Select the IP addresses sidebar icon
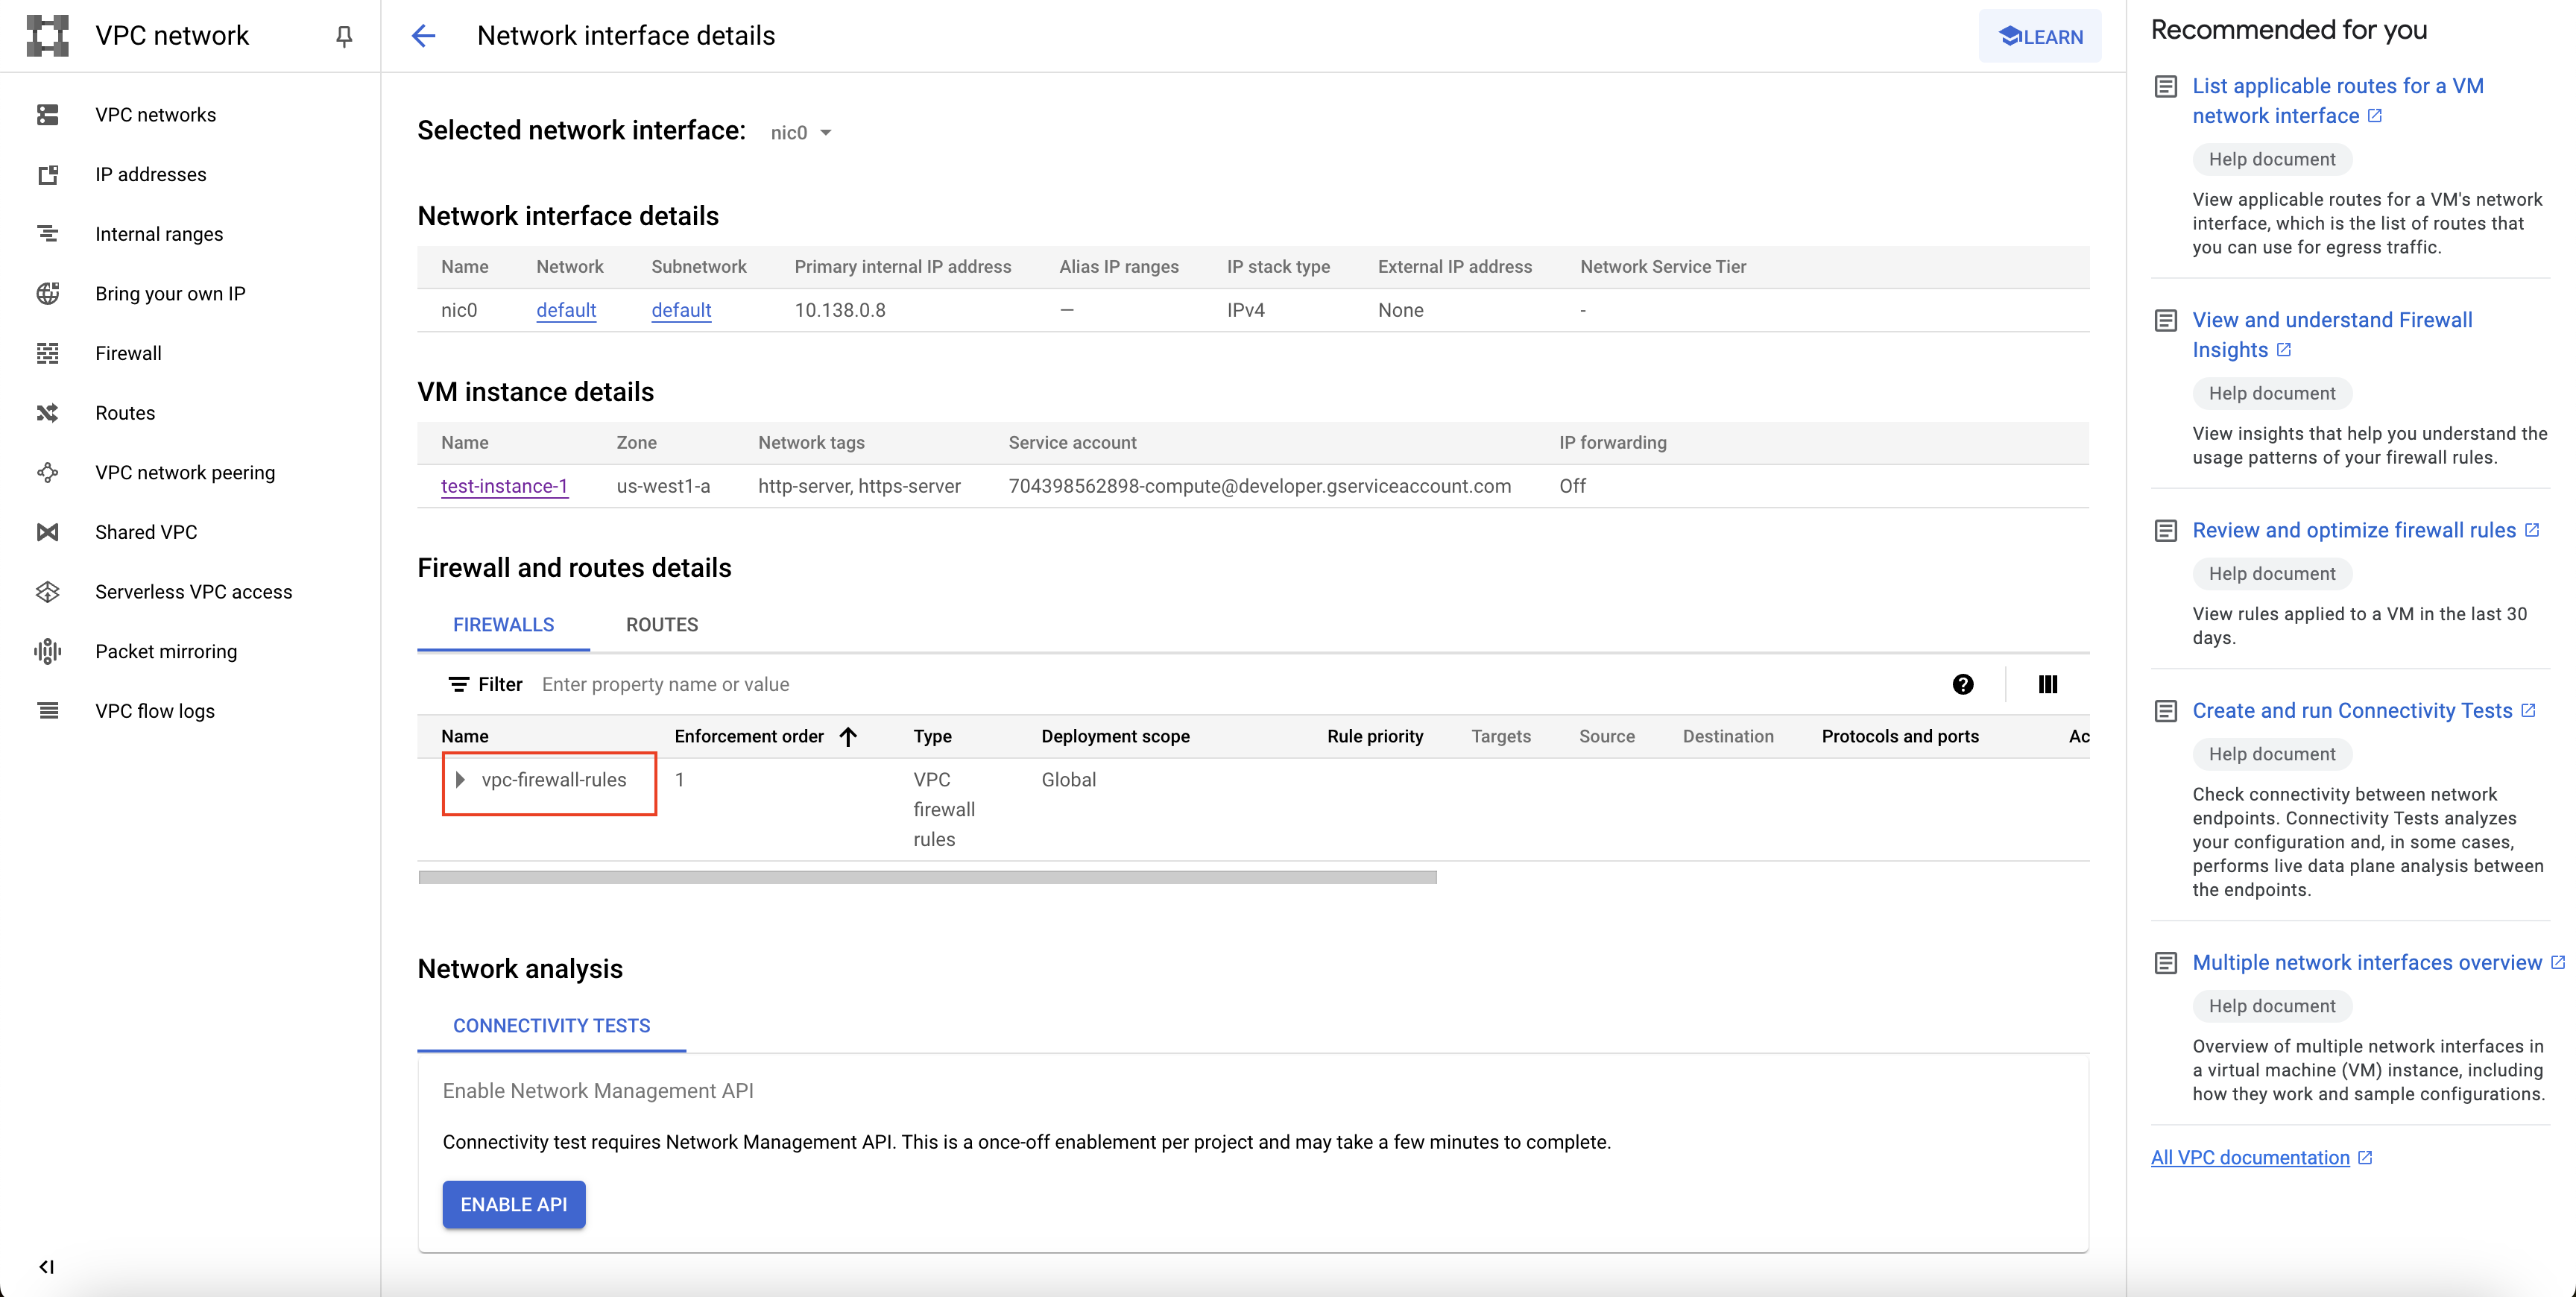The height and width of the screenshot is (1297, 2576). click(47, 175)
